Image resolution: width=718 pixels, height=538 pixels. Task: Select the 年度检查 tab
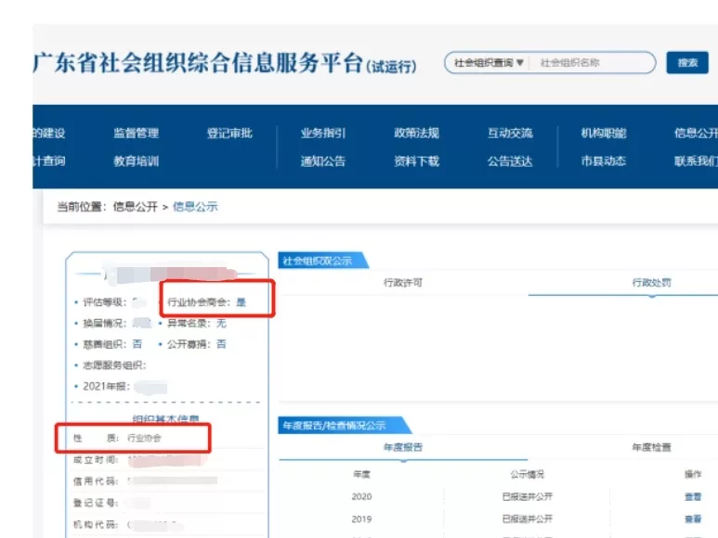(x=651, y=447)
